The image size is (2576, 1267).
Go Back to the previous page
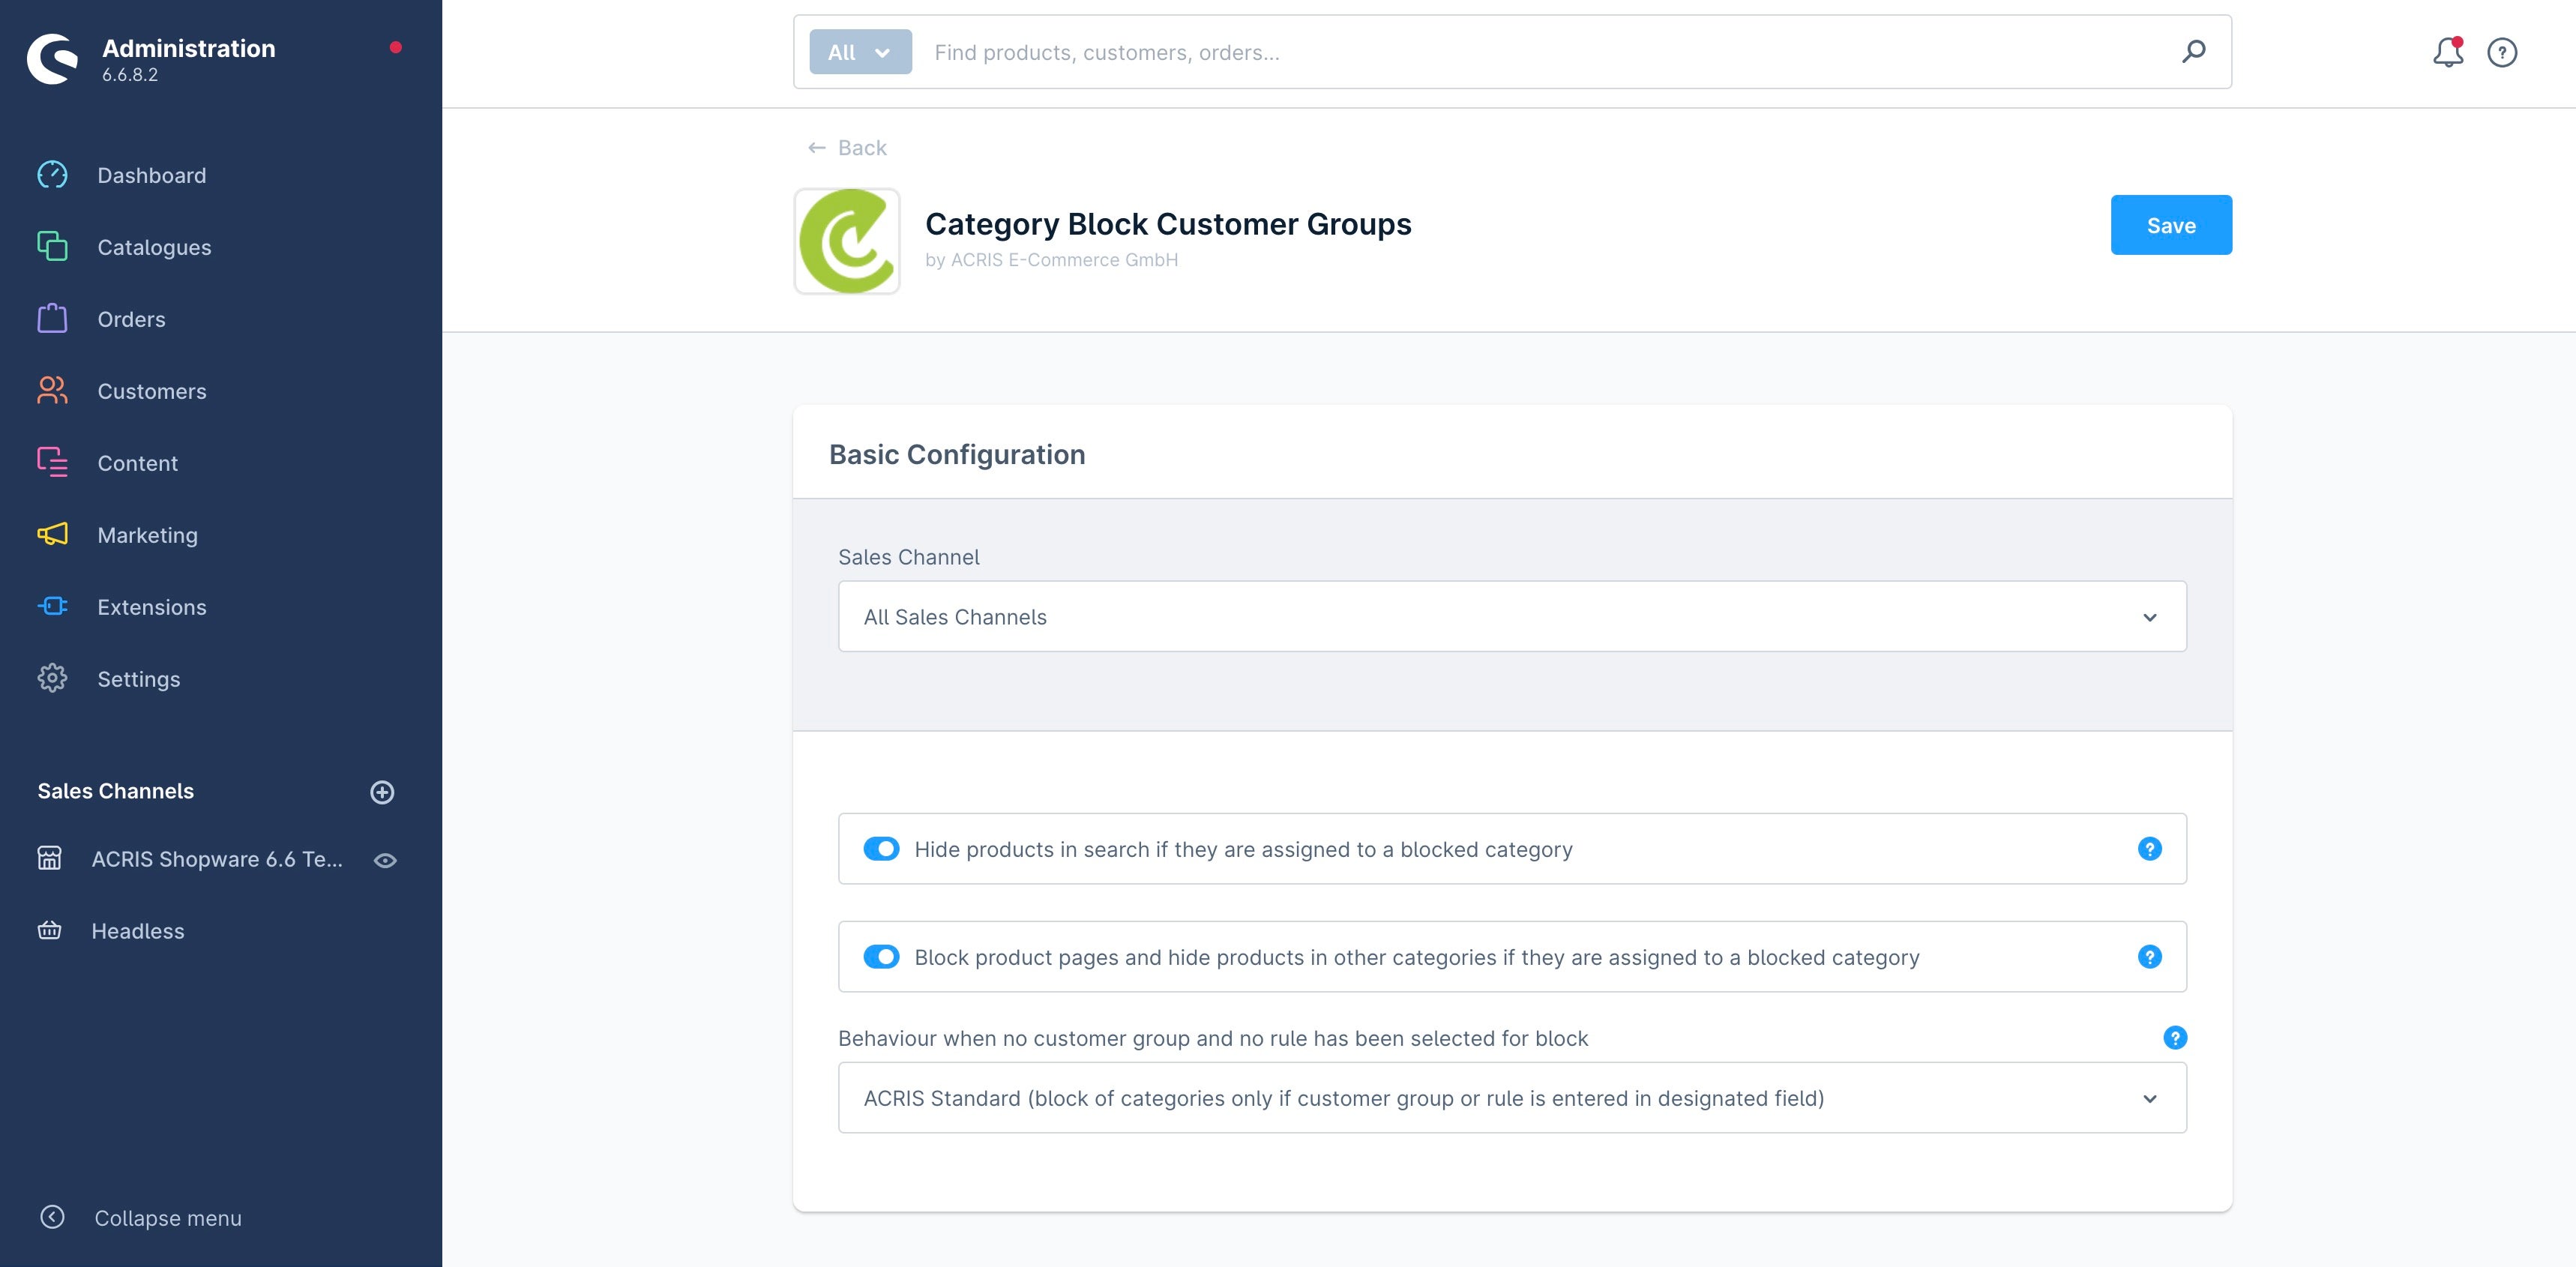tap(847, 148)
